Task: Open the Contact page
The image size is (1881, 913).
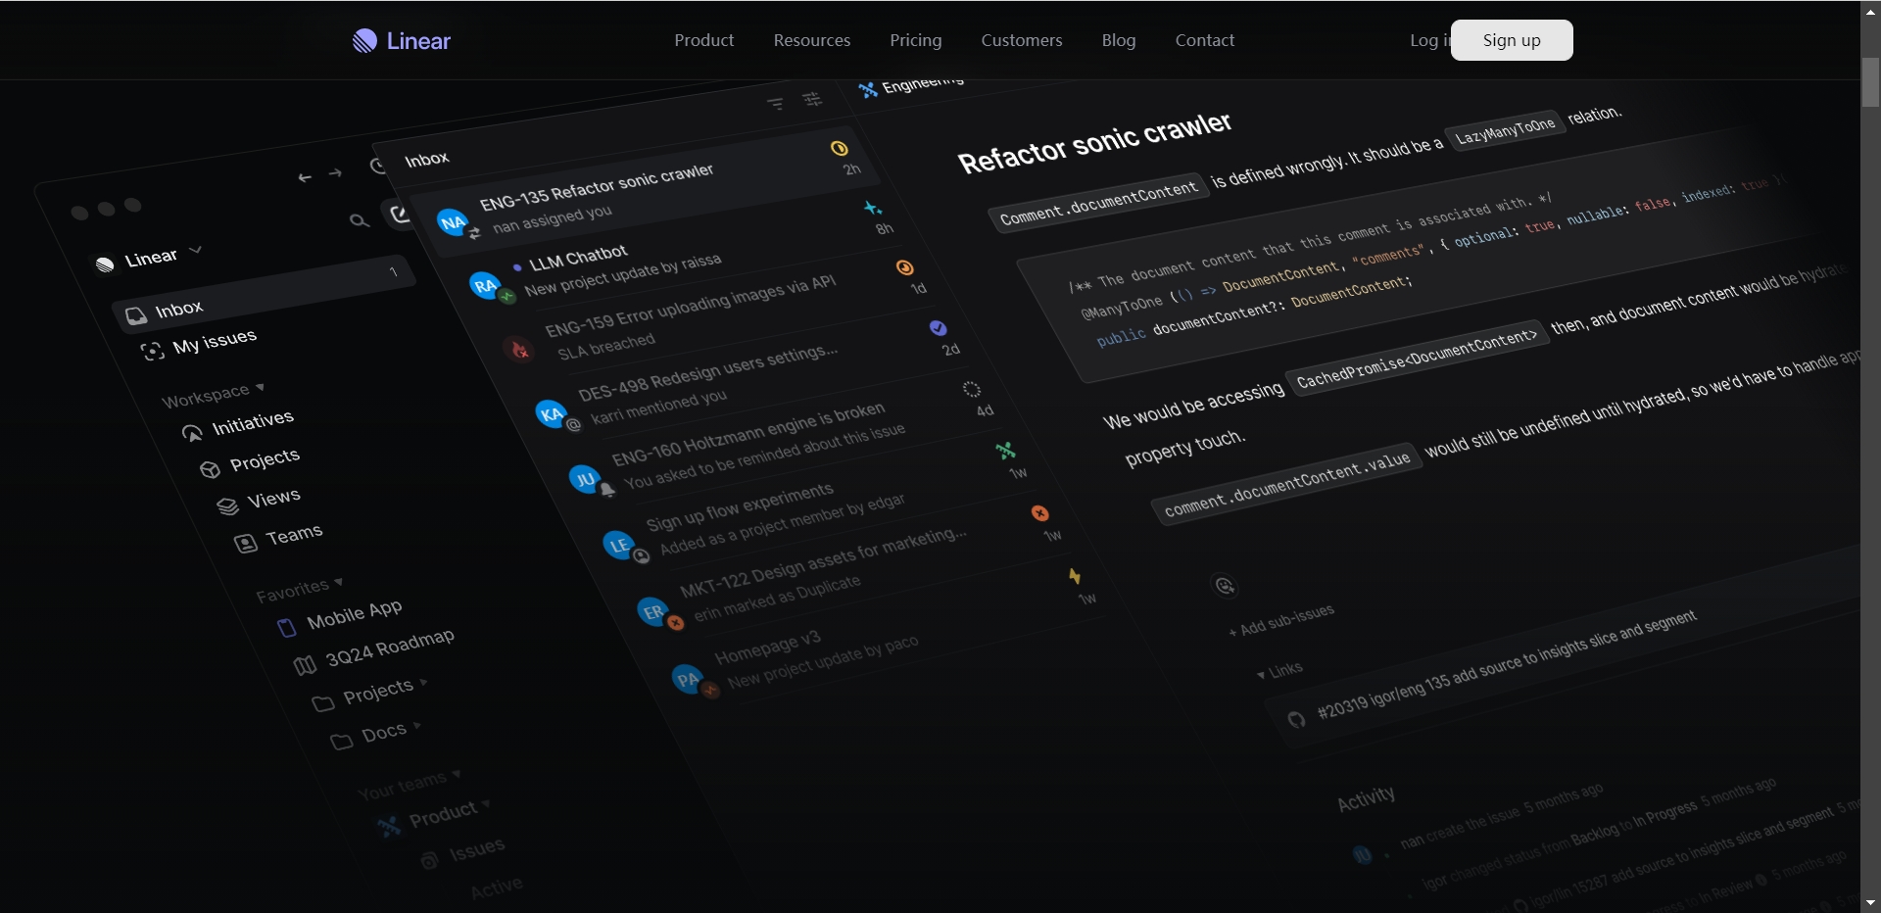Action: pos(1204,40)
